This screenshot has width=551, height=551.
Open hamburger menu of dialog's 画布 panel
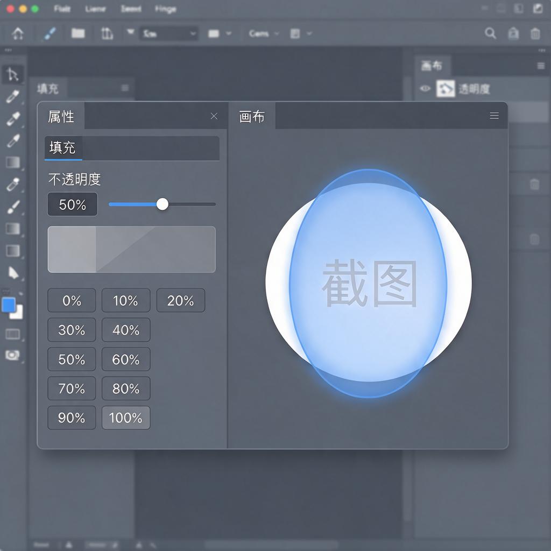coord(494,116)
